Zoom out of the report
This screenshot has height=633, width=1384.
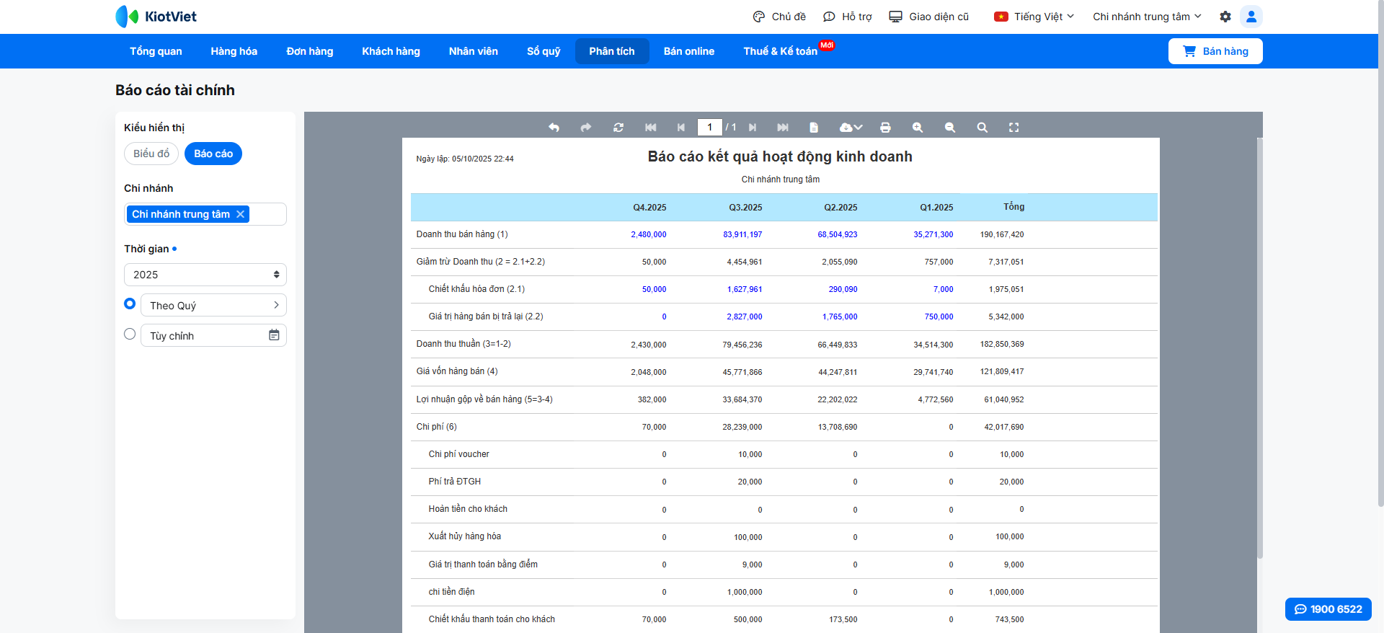click(949, 128)
